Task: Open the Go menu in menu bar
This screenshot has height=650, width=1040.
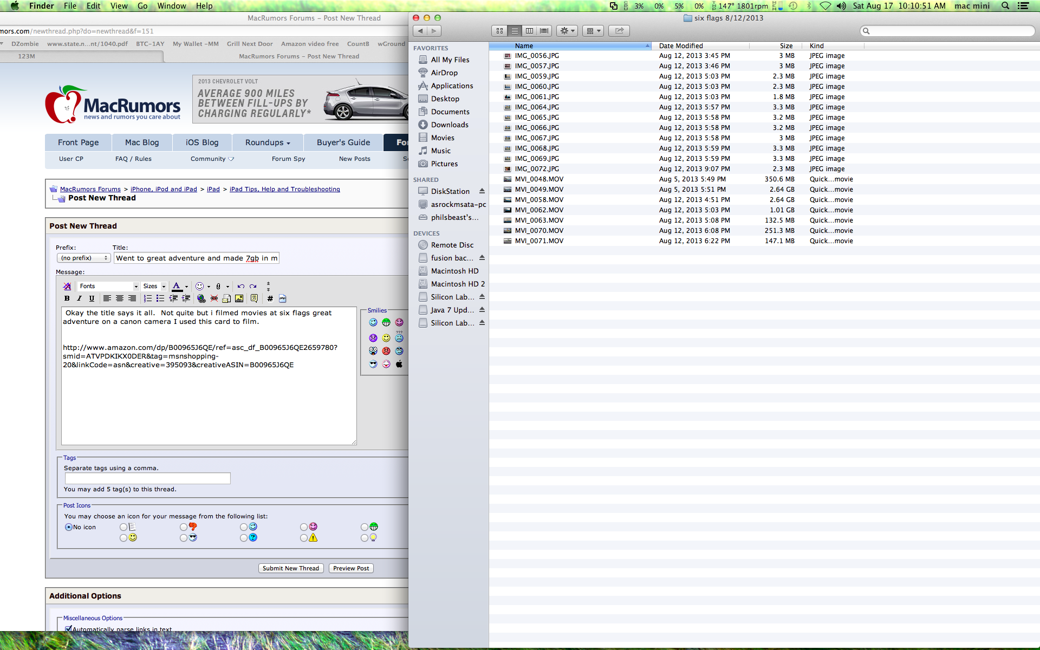Action: (142, 6)
